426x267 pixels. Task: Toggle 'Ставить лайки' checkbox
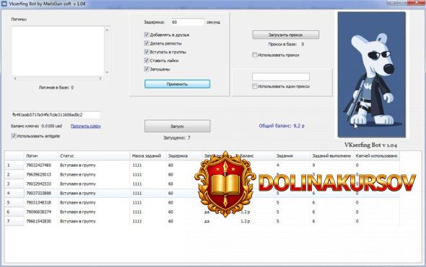pyautogui.click(x=147, y=60)
